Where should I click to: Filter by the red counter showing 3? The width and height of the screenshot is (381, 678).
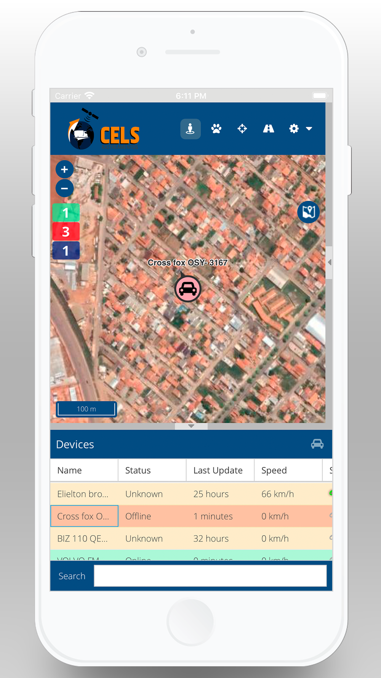(66, 231)
